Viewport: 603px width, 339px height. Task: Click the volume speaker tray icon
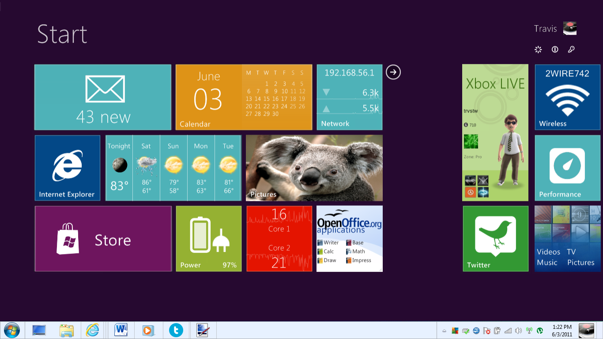point(518,331)
